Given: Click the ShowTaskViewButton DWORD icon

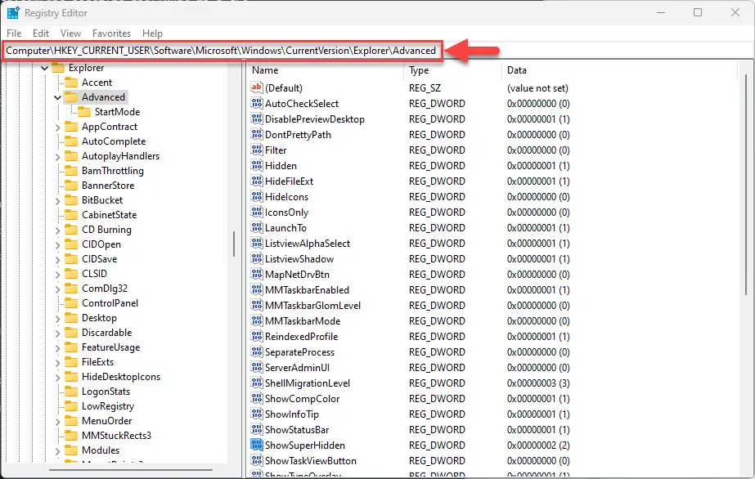Looking at the screenshot, I should [257, 461].
